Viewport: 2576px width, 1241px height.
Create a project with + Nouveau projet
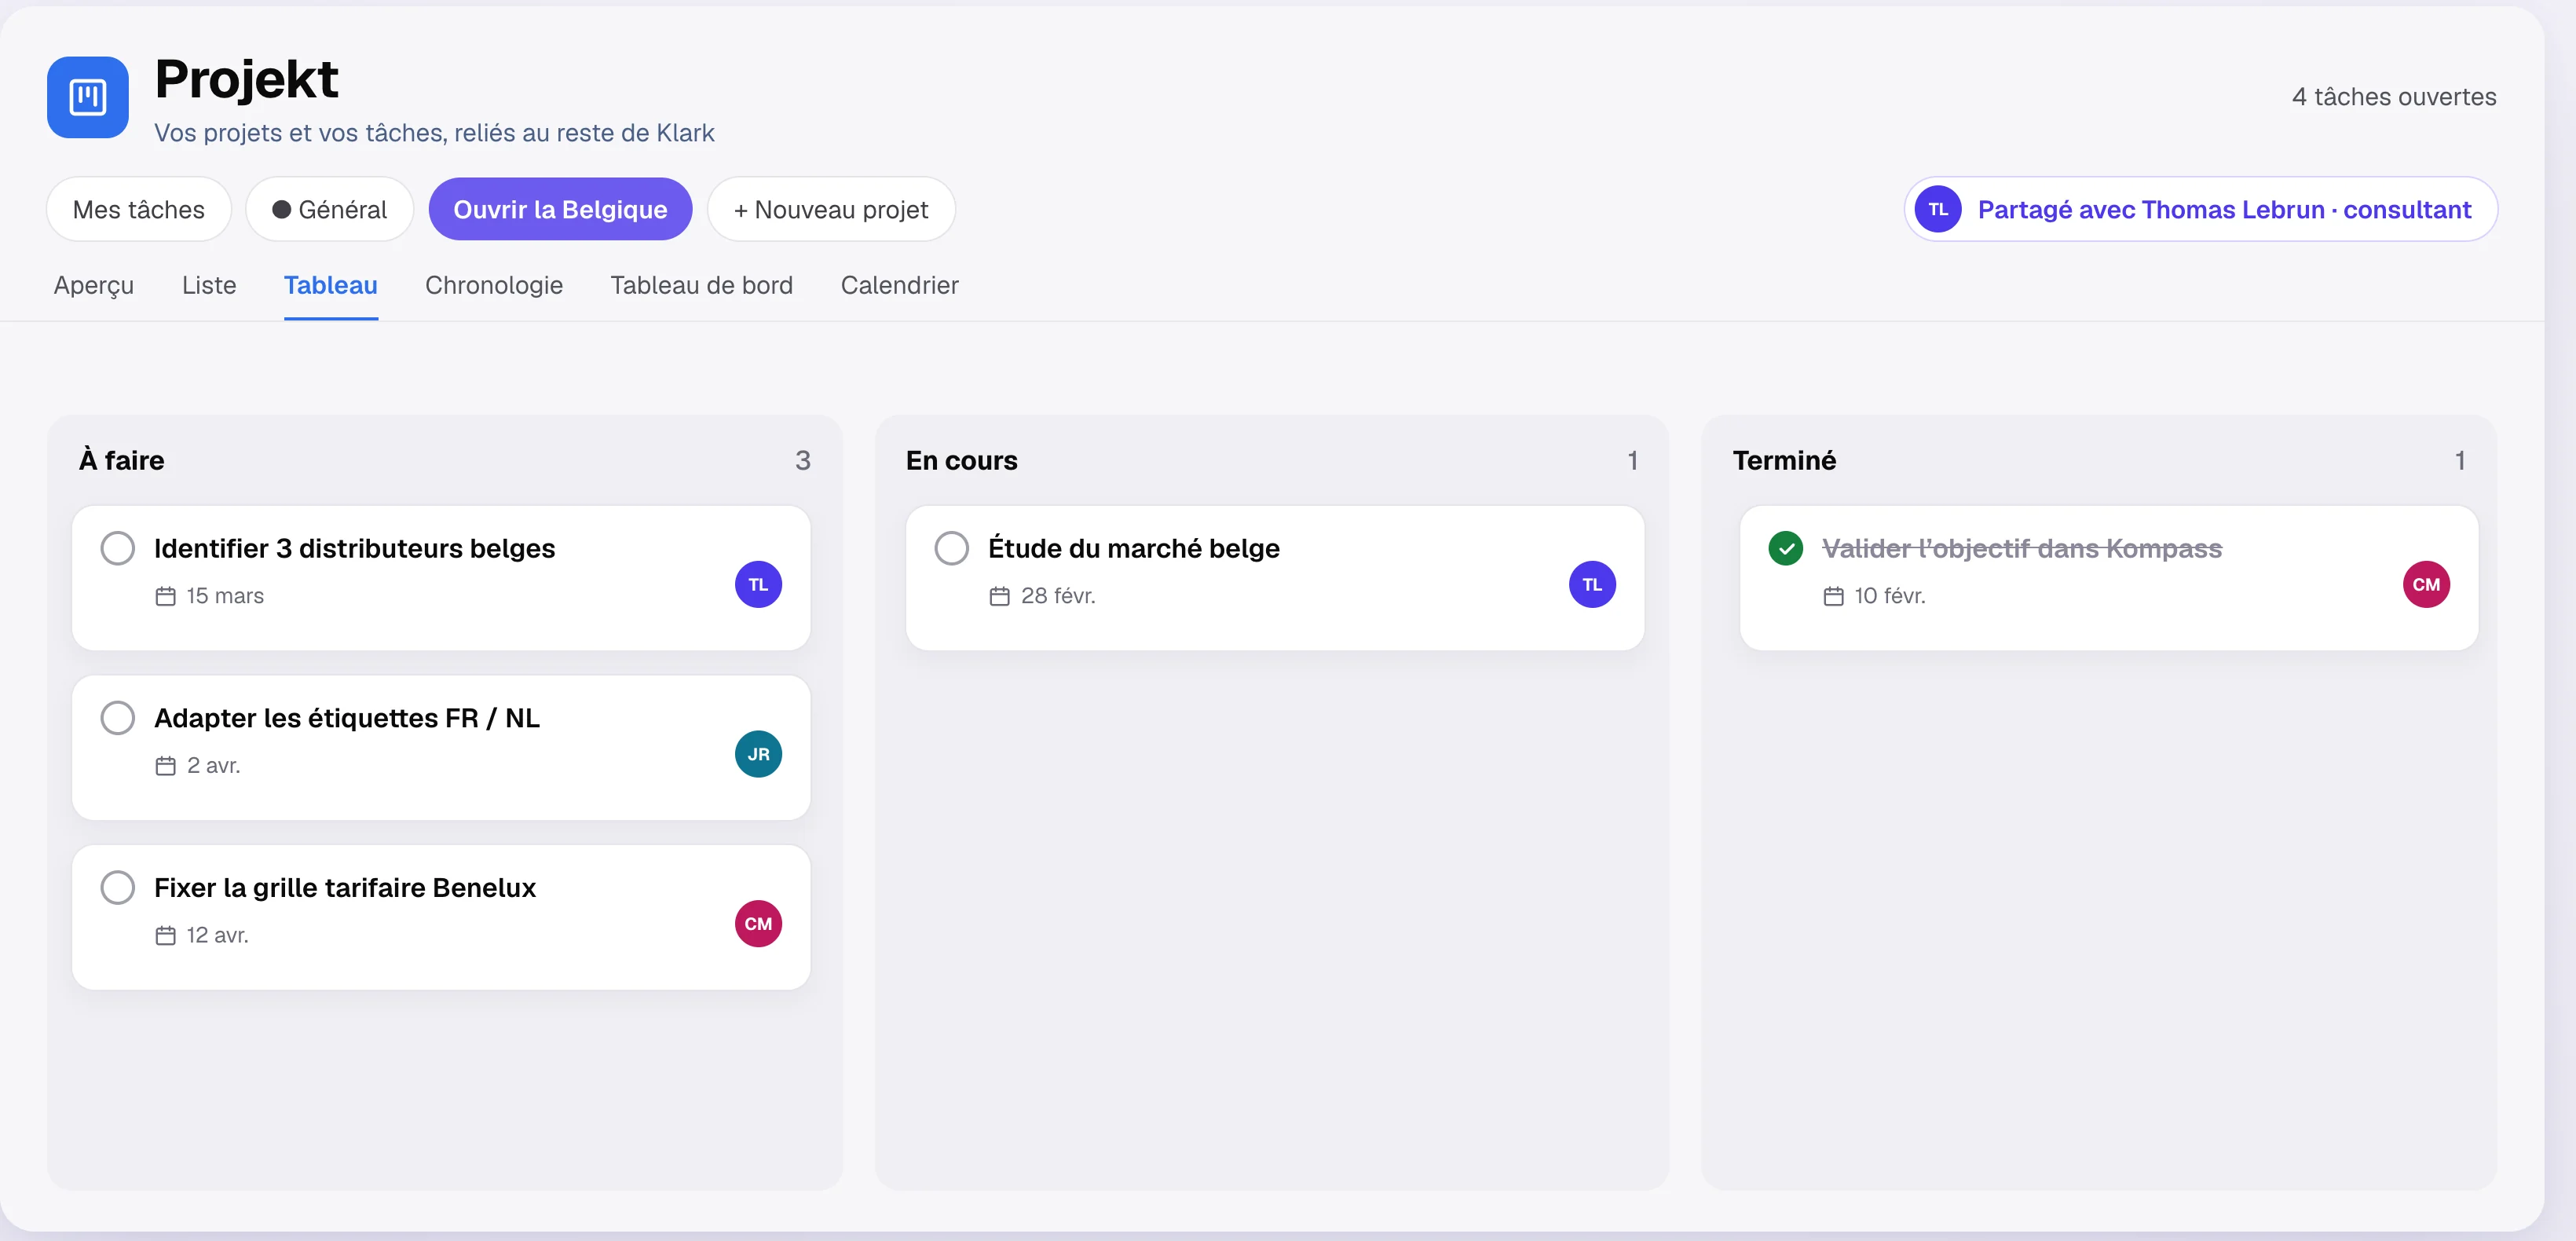(831, 210)
